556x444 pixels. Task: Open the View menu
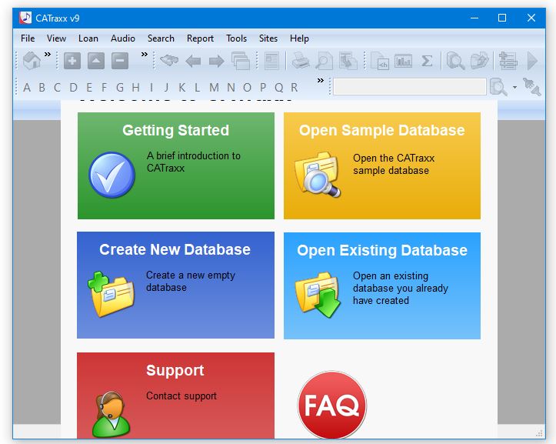pyautogui.click(x=56, y=38)
